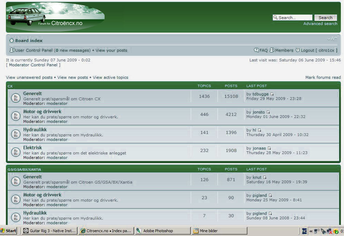Open the Members list link
This screenshot has height=236, width=344.
pyautogui.click(x=284, y=50)
